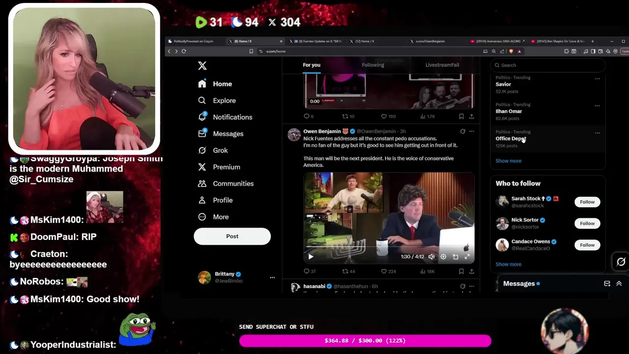Screen dimensions: 629x354
Task: Switch to the LivestreamFail tab
Action: point(442,65)
